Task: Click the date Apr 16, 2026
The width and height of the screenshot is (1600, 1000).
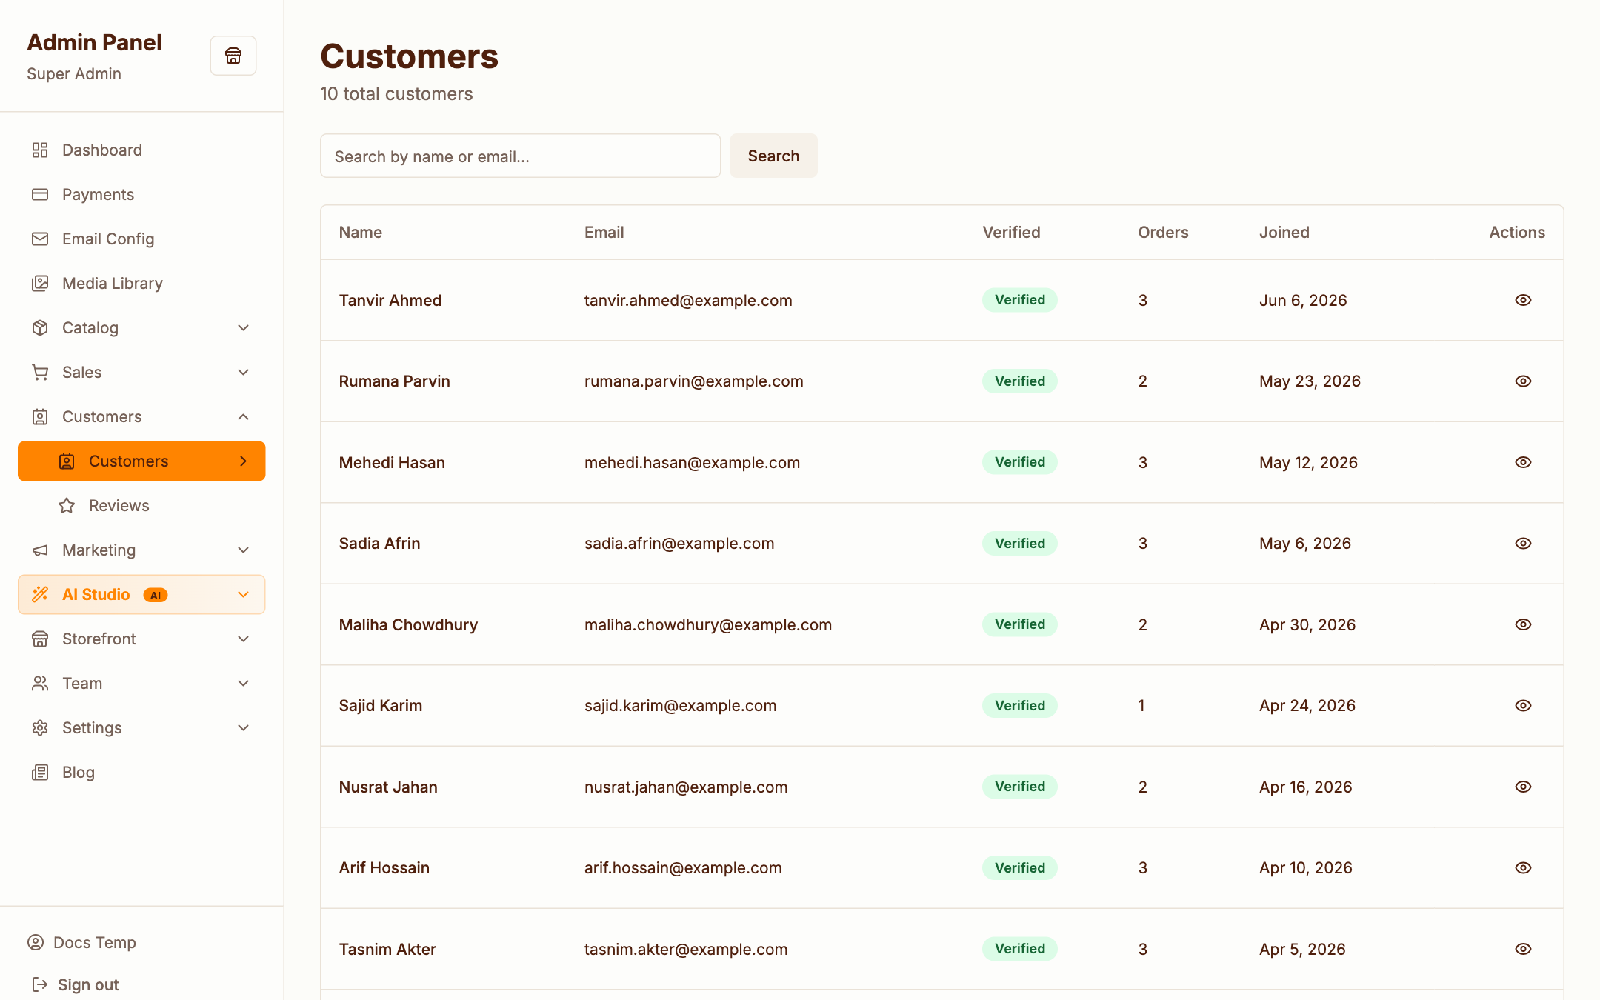Action: (1305, 787)
